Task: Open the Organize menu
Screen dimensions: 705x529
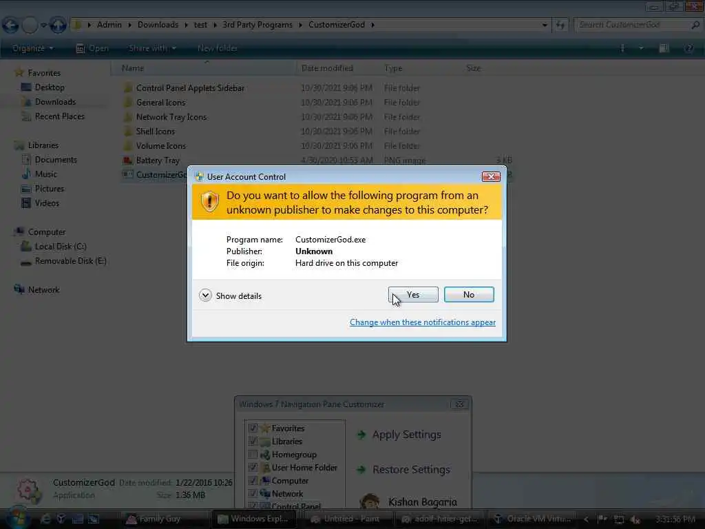Action: pos(33,48)
